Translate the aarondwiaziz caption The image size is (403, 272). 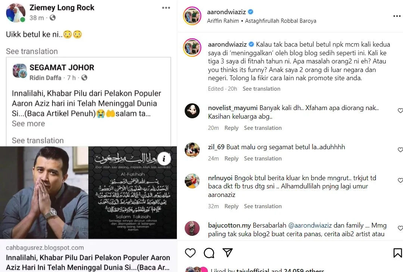pyautogui.click(x=261, y=89)
